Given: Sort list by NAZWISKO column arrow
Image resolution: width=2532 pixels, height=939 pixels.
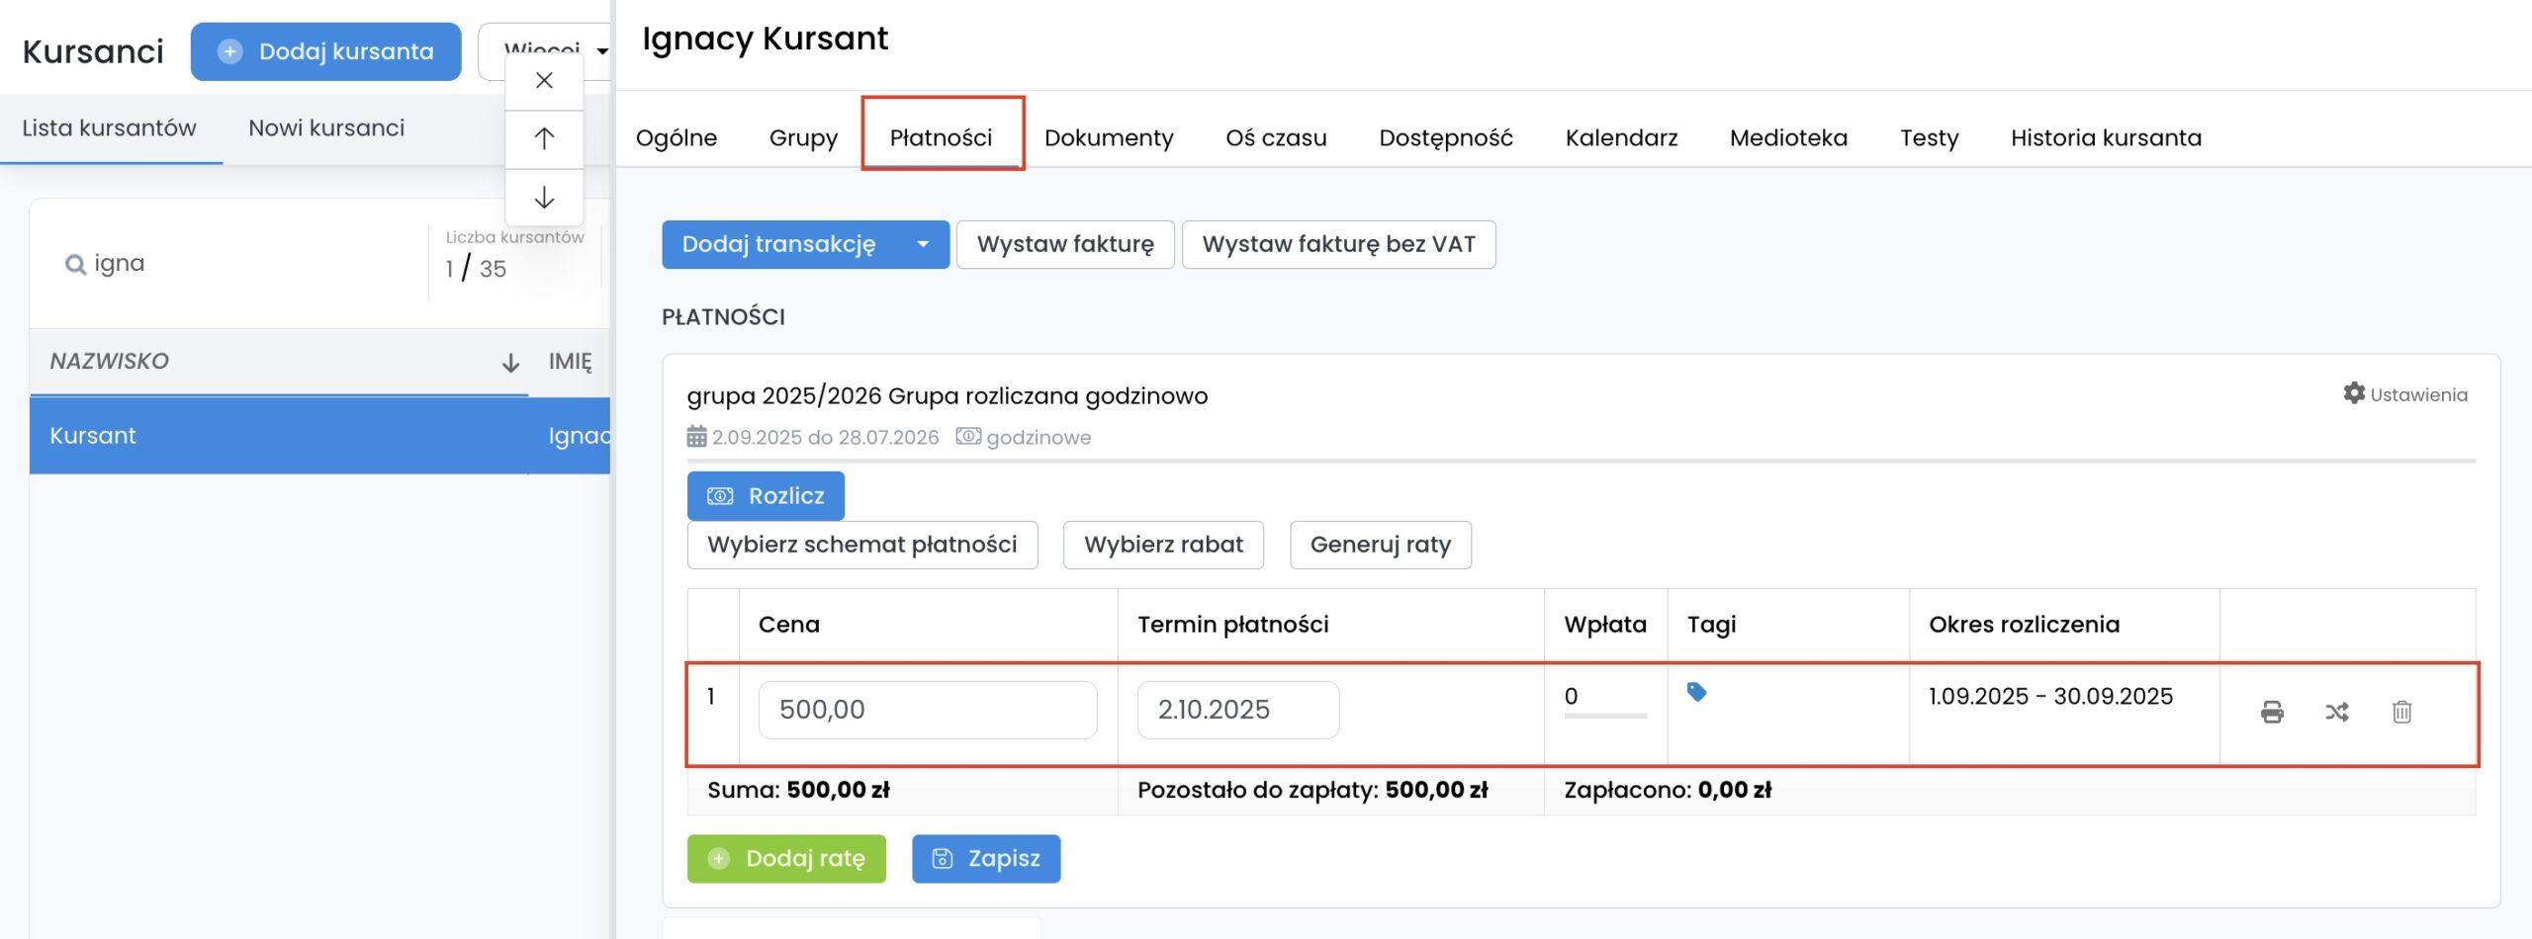Looking at the screenshot, I should pyautogui.click(x=510, y=363).
